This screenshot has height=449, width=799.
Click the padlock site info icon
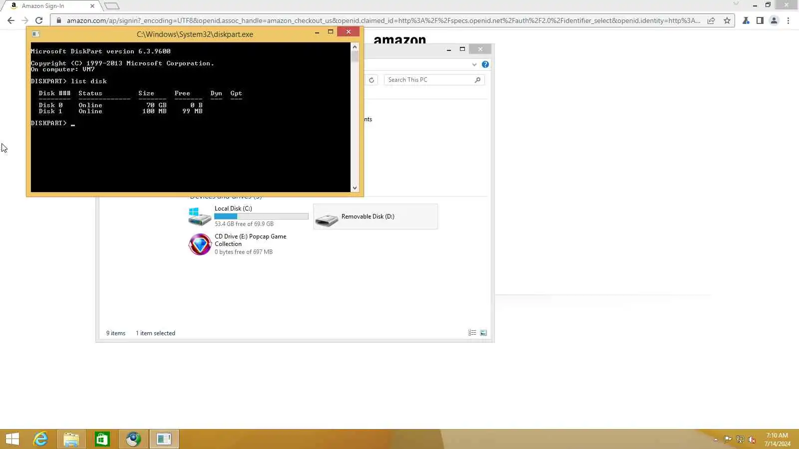click(x=59, y=20)
